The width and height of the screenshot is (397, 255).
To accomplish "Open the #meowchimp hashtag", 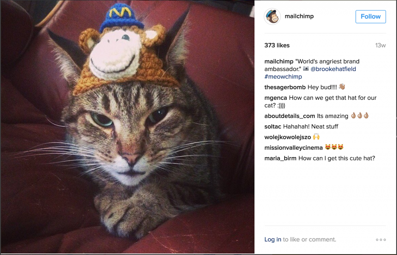I will (283, 76).
